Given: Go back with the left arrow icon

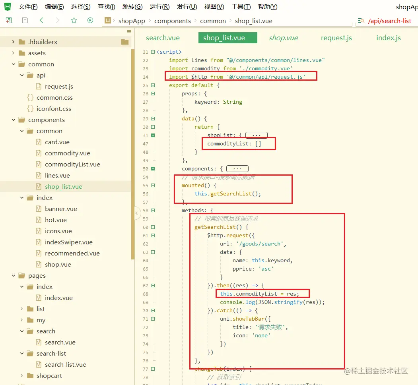Looking at the screenshot, I should [x=41, y=20].
